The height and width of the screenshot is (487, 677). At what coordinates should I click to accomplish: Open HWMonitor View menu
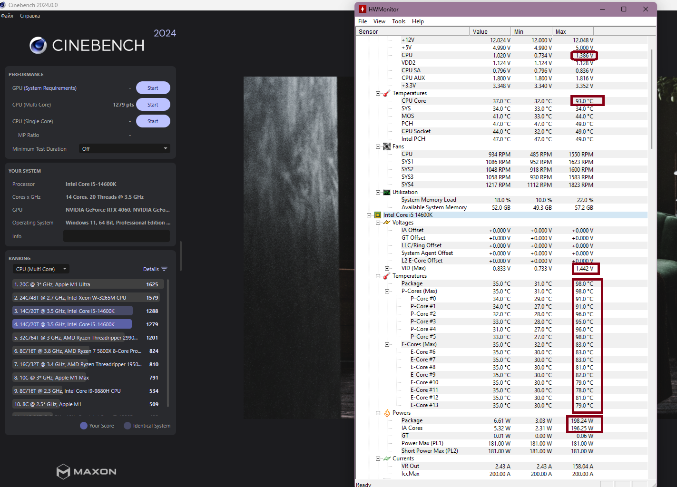pyautogui.click(x=379, y=21)
